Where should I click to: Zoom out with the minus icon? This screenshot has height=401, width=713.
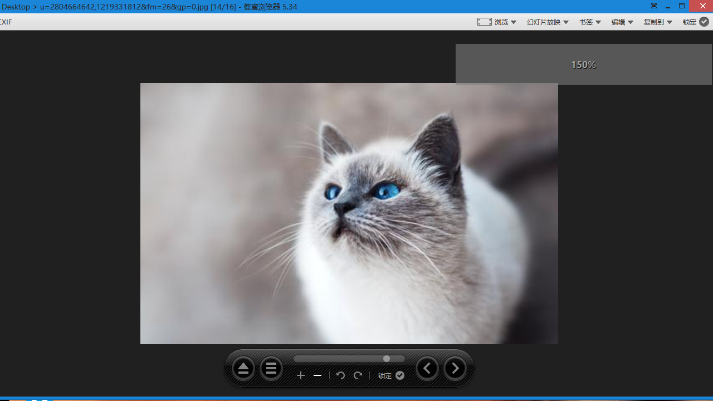coord(318,376)
